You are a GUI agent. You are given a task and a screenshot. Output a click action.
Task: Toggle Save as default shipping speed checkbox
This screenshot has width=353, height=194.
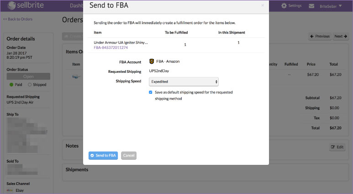(151, 92)
